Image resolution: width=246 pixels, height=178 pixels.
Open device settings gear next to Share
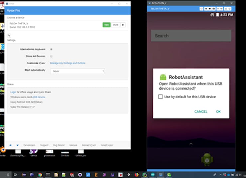(123, 25)
